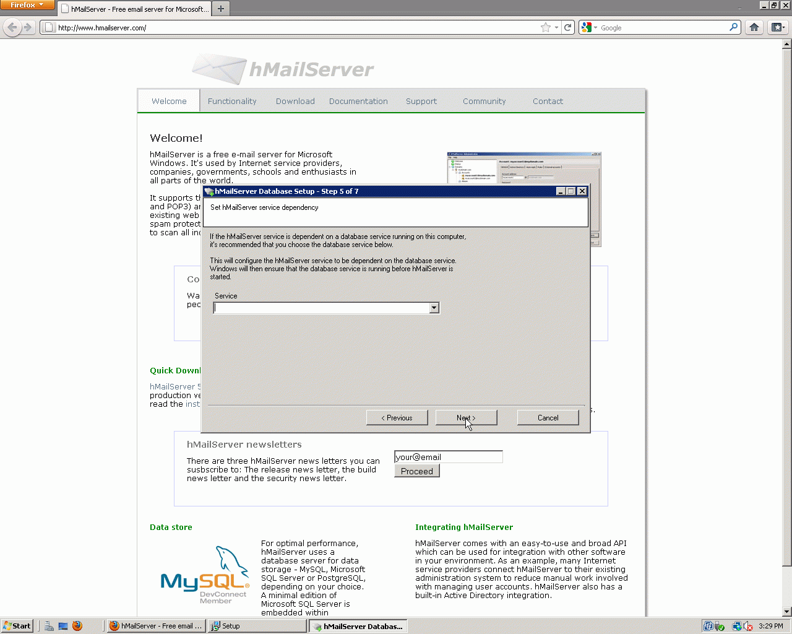Open the search engine chooser arrow

(x=595, y=27)
